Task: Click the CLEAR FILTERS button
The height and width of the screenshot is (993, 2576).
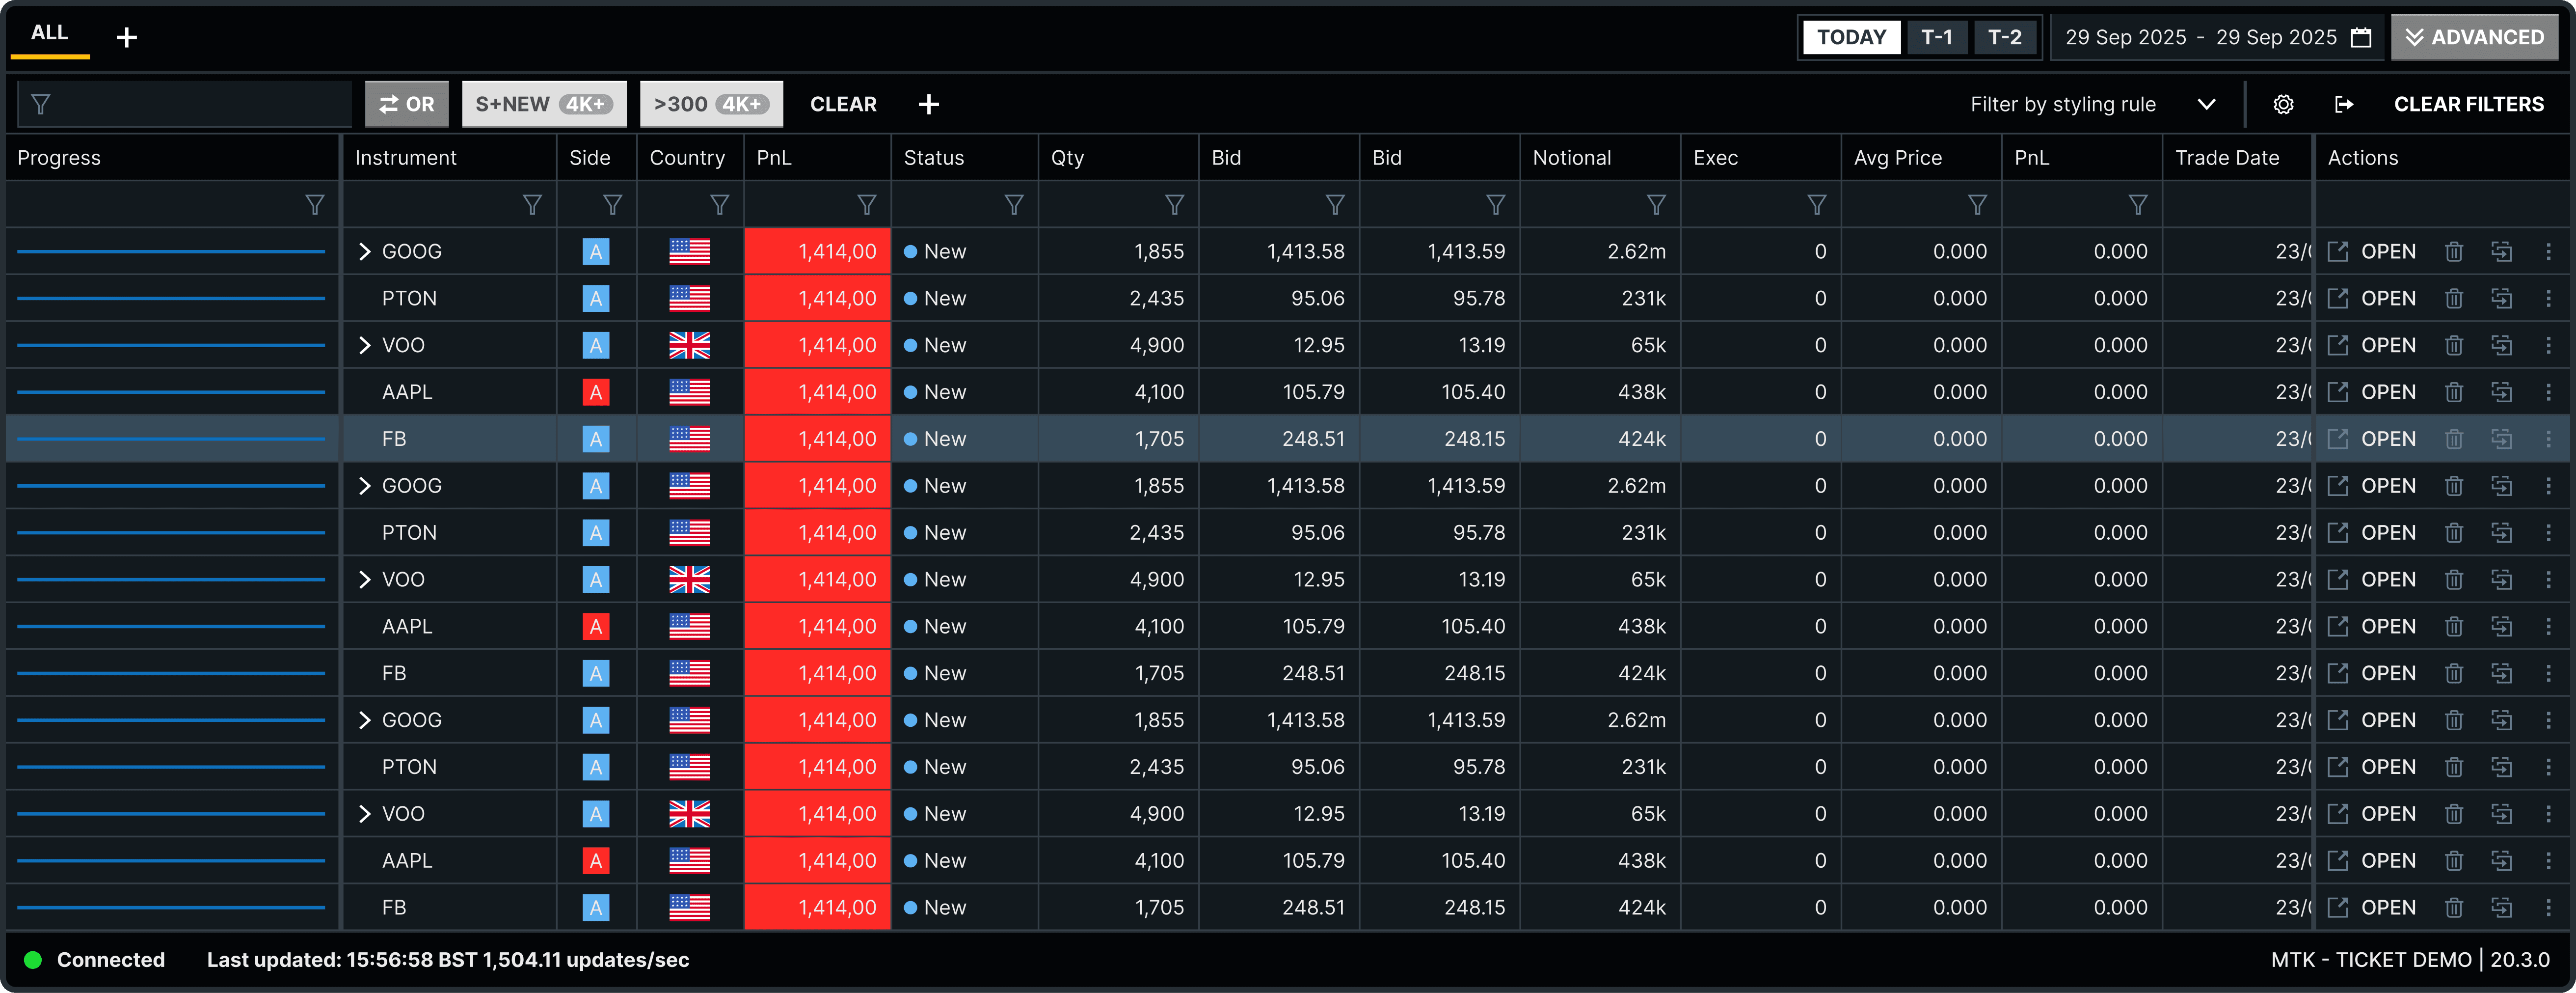Action: (2468, 104)
